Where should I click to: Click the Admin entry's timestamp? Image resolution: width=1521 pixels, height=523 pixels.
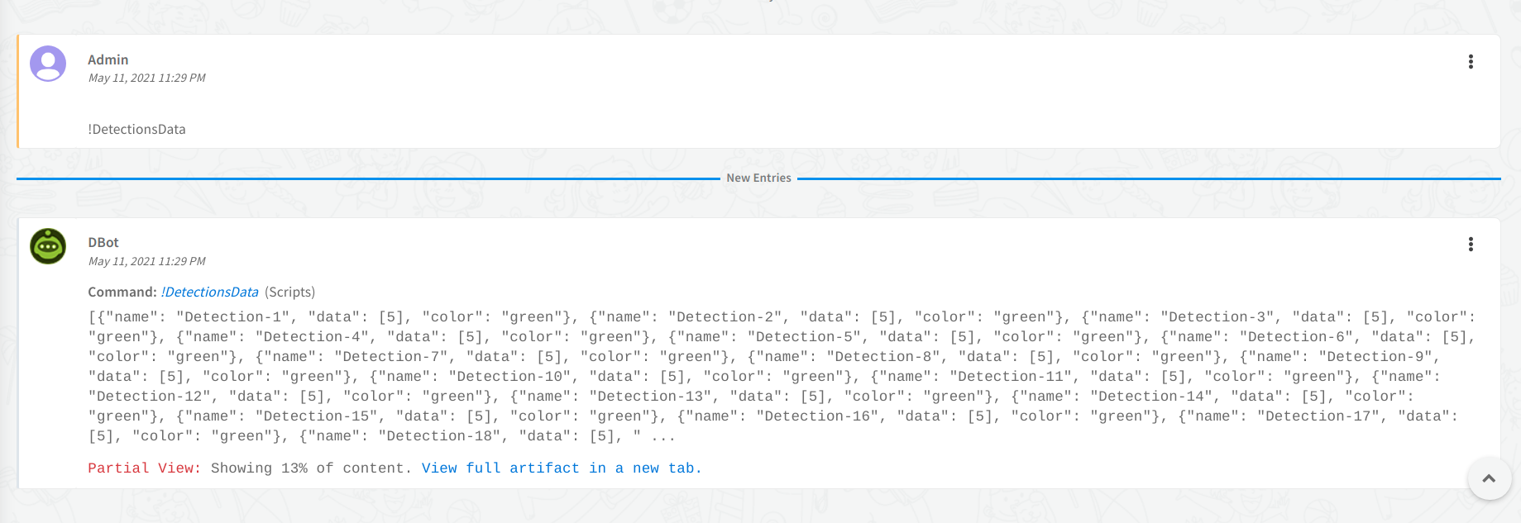tap(147, 78)
